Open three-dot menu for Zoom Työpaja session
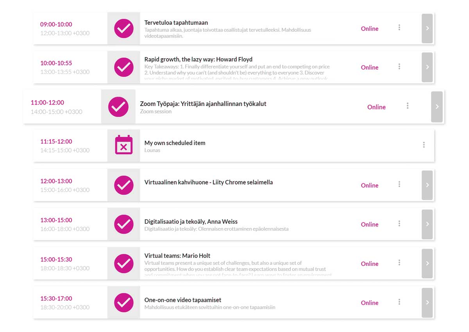The width and height of the screenshot is (469, 332). click(x=408, y=106)
